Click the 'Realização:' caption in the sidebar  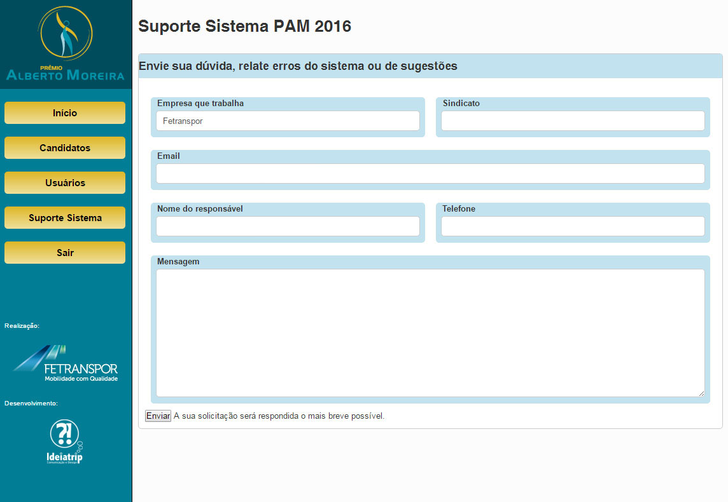click(22, 326)
